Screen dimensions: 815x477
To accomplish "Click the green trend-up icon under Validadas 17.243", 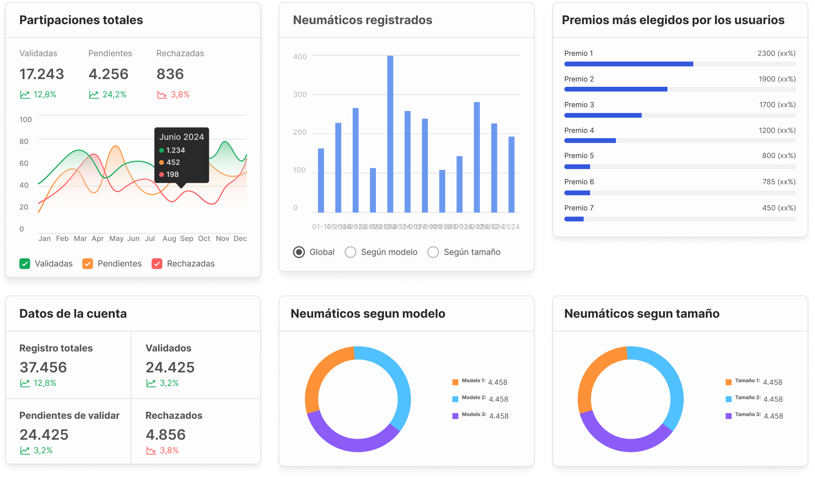I will pyautogui.click(x=26, y=94).
